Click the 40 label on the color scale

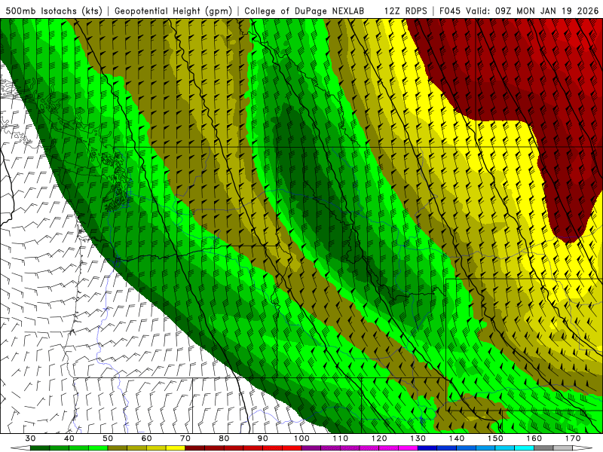(69, 438)
